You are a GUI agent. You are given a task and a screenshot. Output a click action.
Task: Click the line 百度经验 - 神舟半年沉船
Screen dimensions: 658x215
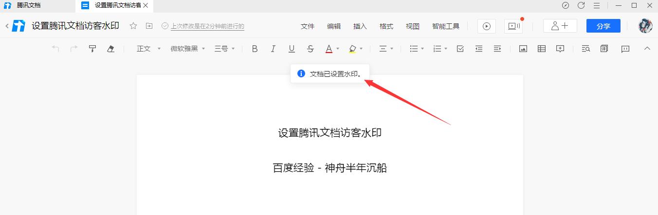[x=330, y=168]
